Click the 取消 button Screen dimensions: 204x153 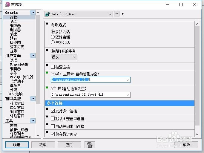(x=43, y=145)
